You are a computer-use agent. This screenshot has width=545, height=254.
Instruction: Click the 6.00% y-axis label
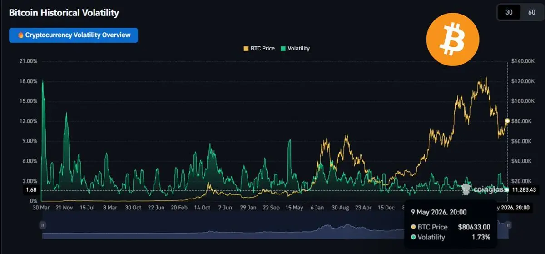30,161
